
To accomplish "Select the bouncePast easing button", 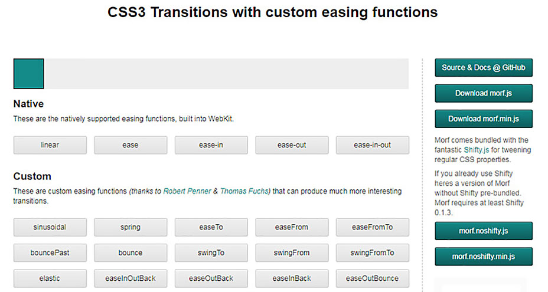I will pos(50,252).
